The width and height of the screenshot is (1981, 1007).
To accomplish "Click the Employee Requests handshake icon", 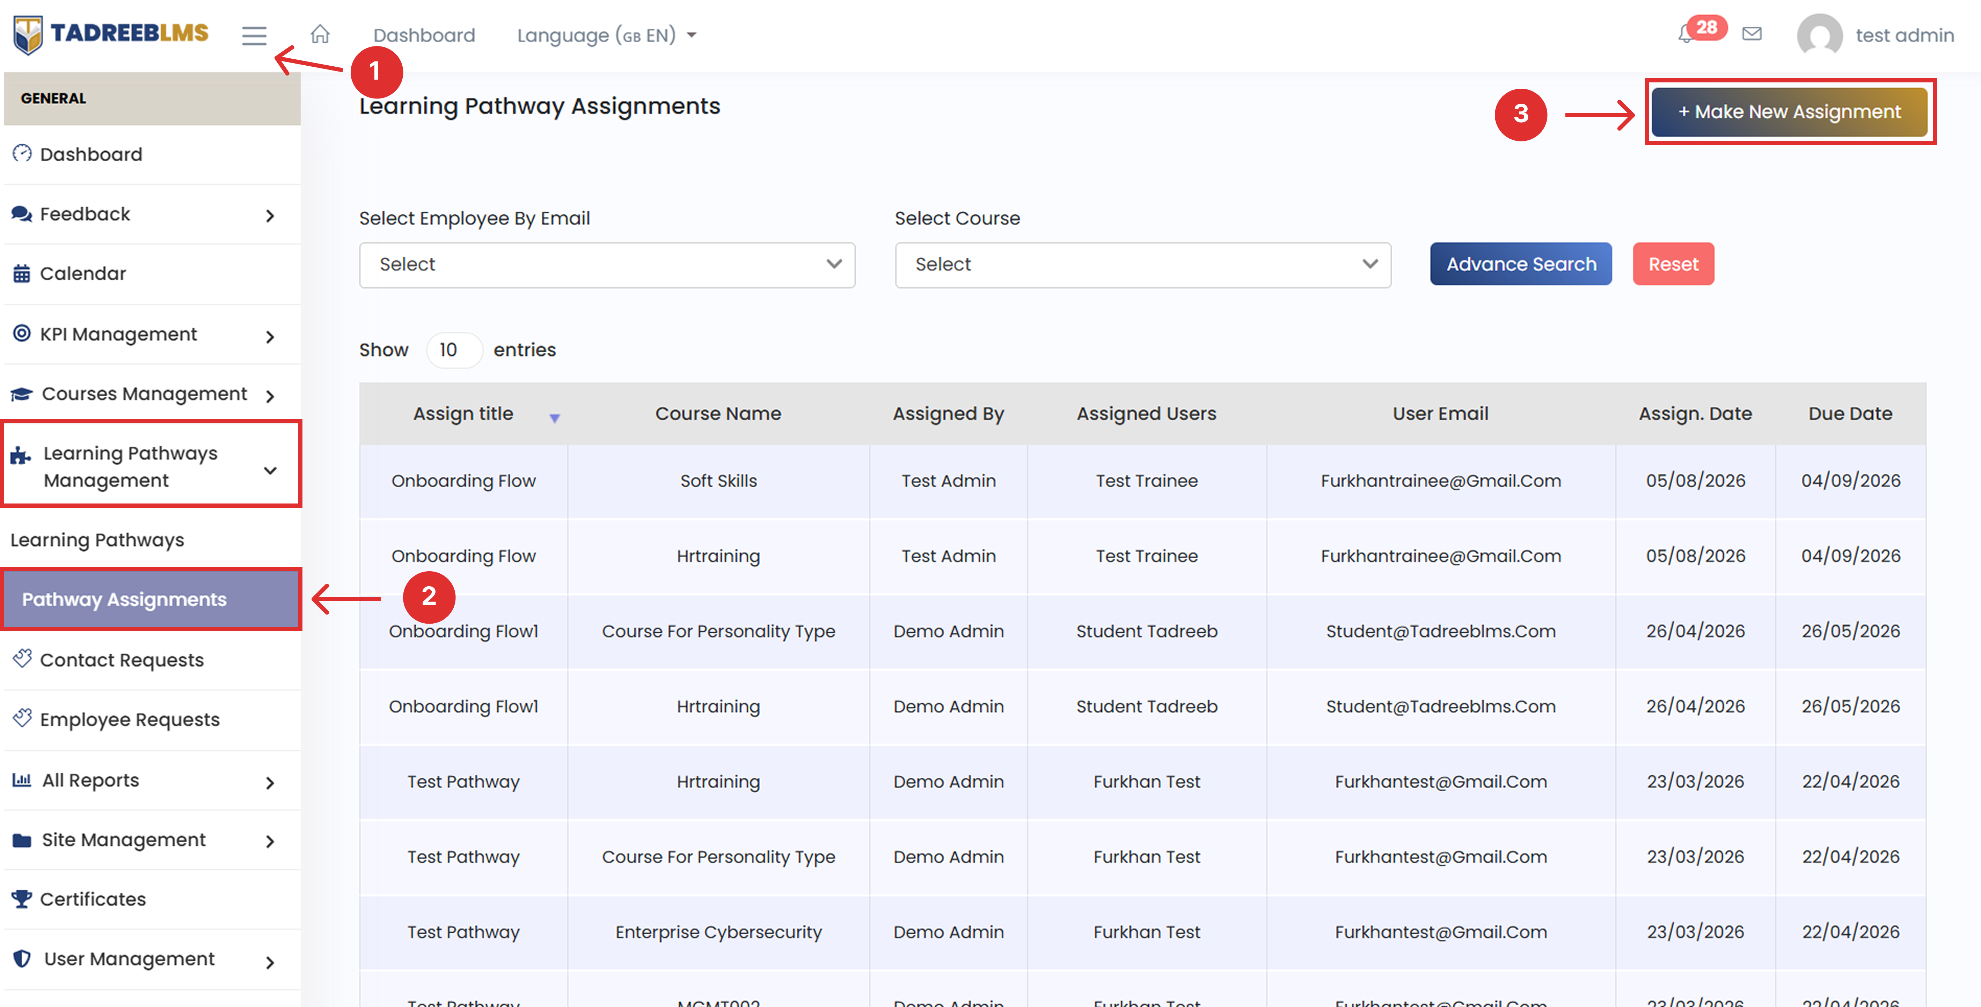I will click(22, 718).
